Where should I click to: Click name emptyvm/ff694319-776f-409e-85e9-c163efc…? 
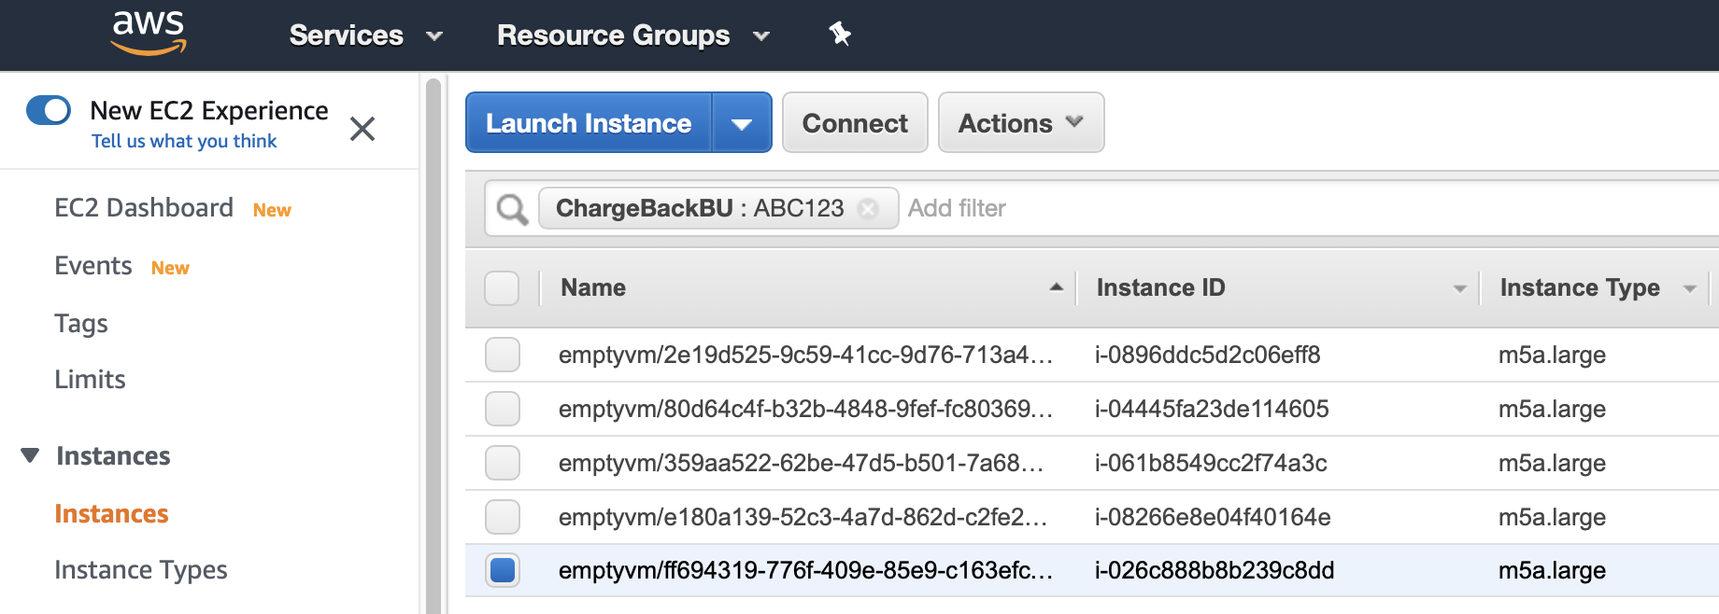(805, 570)
